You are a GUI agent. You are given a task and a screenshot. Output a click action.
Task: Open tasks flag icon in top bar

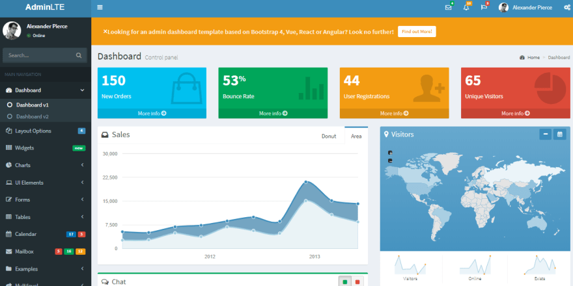click(484, 7)
